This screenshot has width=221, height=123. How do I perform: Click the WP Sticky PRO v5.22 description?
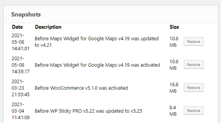(88, 111)
